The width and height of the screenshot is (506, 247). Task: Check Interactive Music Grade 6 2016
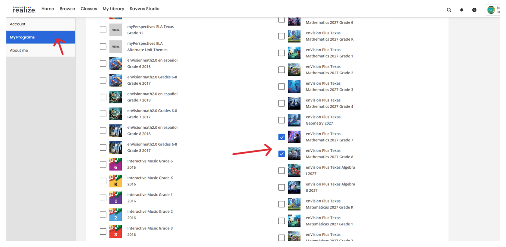click(103, 164)
